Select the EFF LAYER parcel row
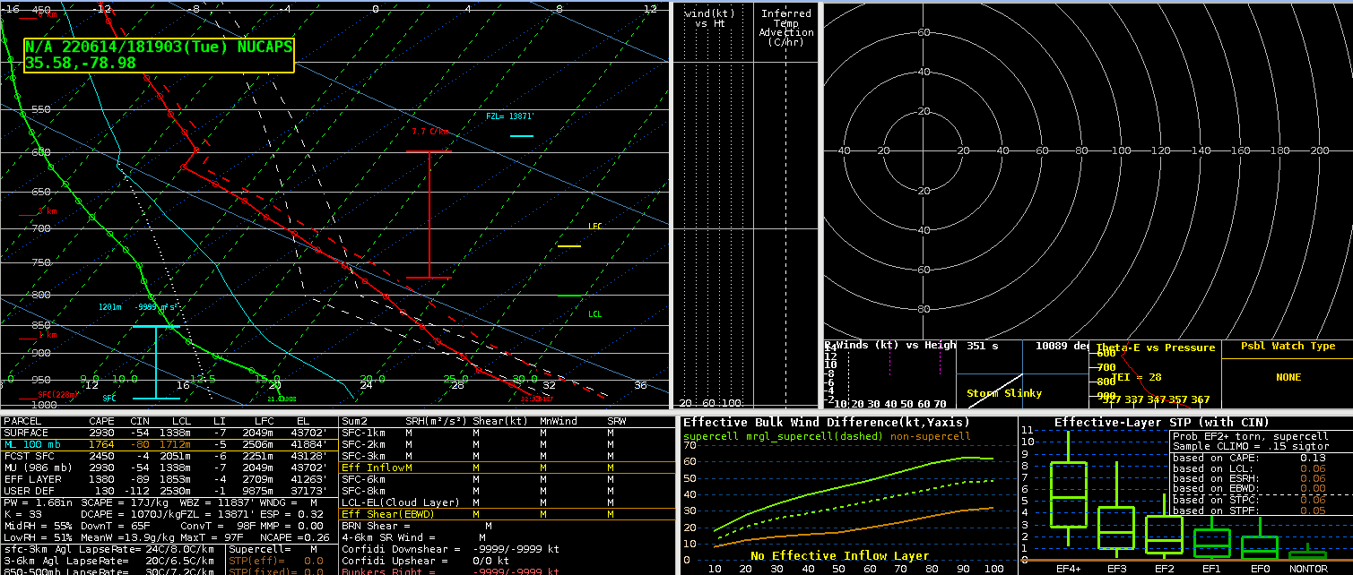The height and width of the screenshot is (575, 1353). (169, 479)
